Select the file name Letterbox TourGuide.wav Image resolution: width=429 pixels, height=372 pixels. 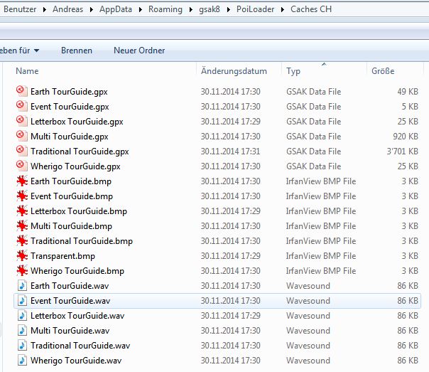(77, 316)
